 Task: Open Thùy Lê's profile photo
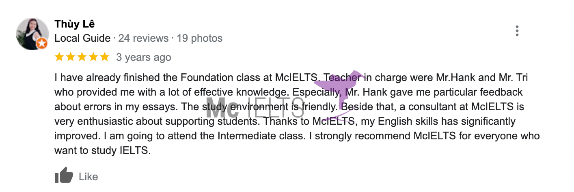pyautogui.click(x=32, y=34)
